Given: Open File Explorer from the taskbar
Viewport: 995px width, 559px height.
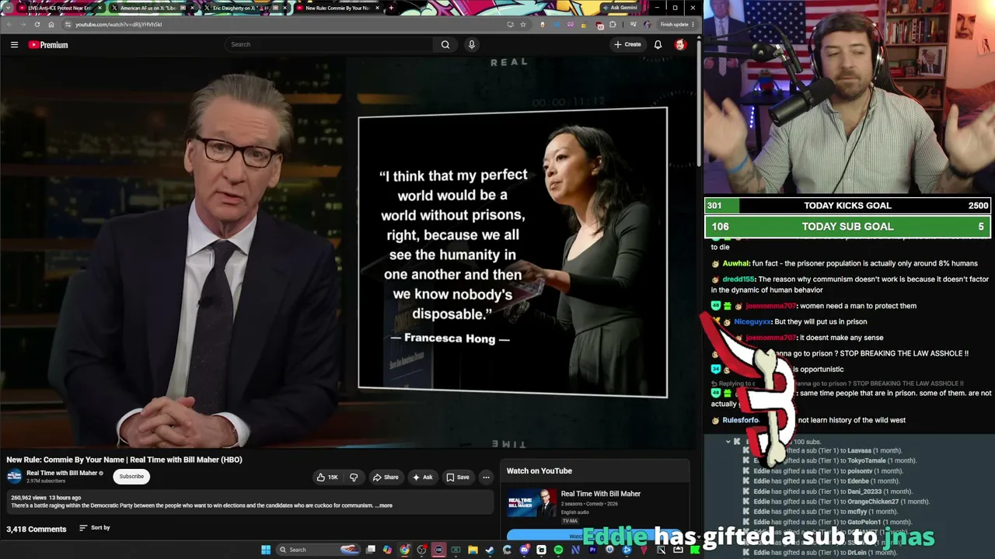Looking at the screenshot, I should pos(473,550).
